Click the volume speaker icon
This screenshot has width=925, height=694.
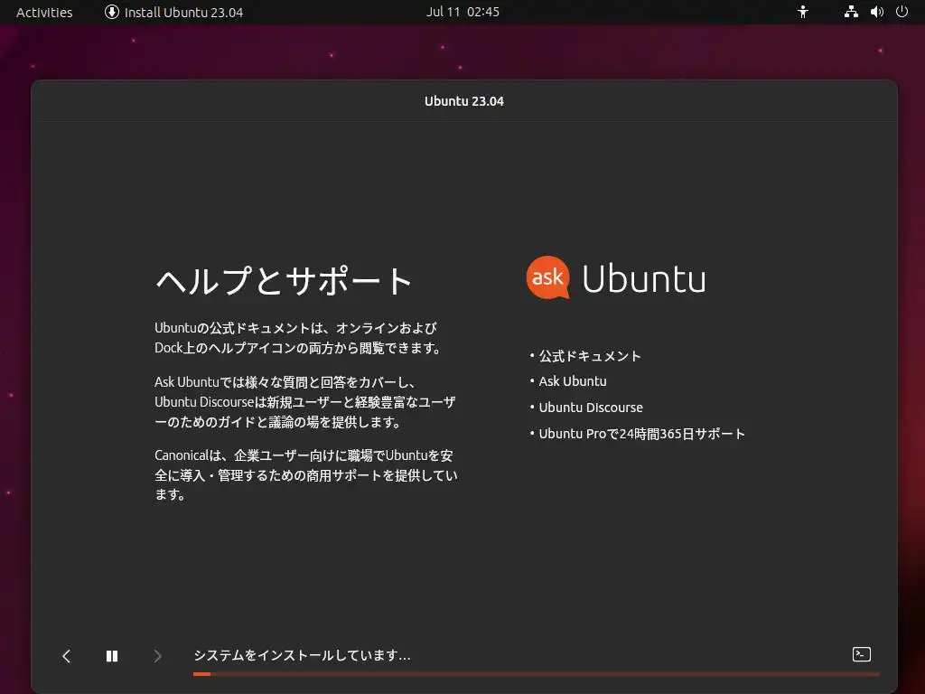(876, 12)
